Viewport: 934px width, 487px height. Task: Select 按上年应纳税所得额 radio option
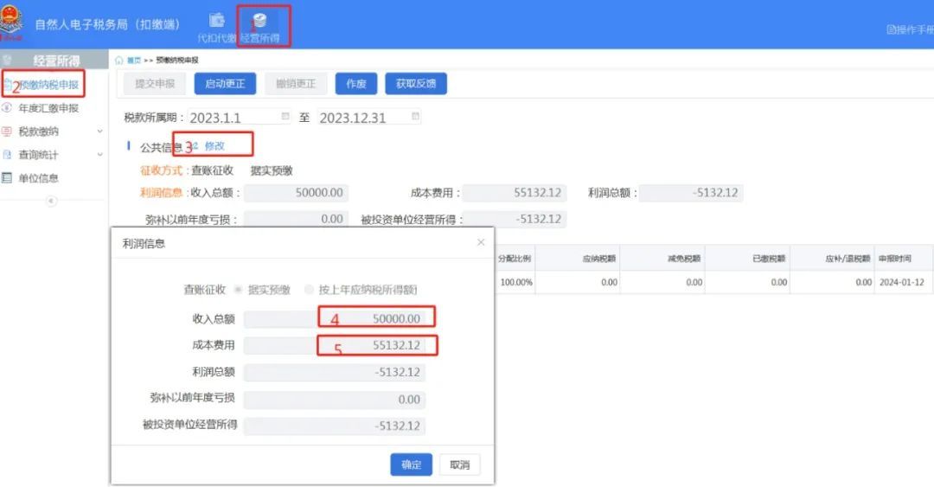309,290
